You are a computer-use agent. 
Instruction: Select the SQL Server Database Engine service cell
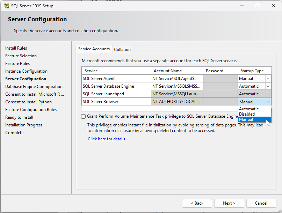tap(116, 86)
